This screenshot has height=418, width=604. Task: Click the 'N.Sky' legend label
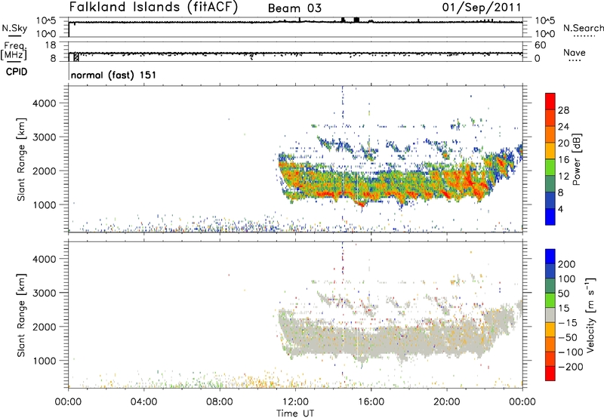14,28
